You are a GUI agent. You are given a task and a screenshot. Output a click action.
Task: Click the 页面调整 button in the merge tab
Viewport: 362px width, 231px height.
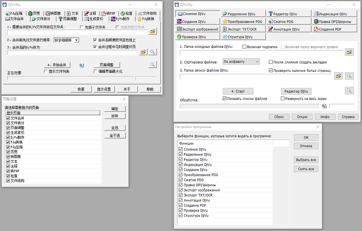click(107, 65)
